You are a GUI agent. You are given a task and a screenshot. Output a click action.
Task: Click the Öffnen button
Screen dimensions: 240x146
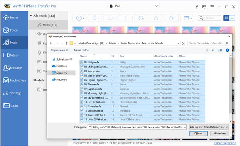tap(198, 134)
